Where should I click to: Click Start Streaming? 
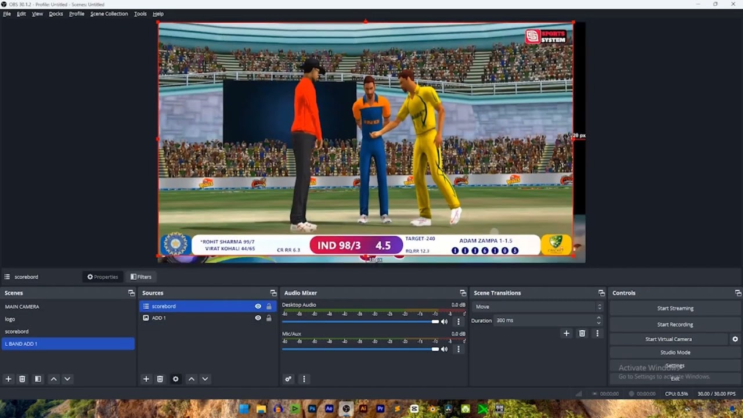tap(675, 308)
